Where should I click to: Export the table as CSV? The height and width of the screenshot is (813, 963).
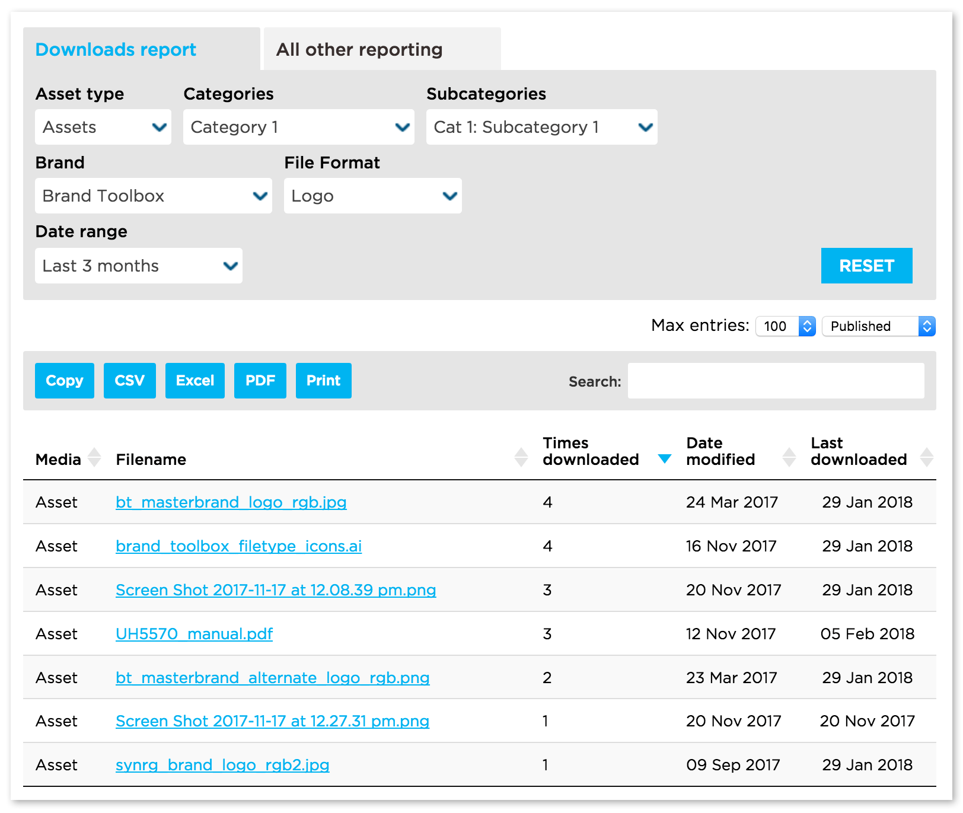point(129,381)
